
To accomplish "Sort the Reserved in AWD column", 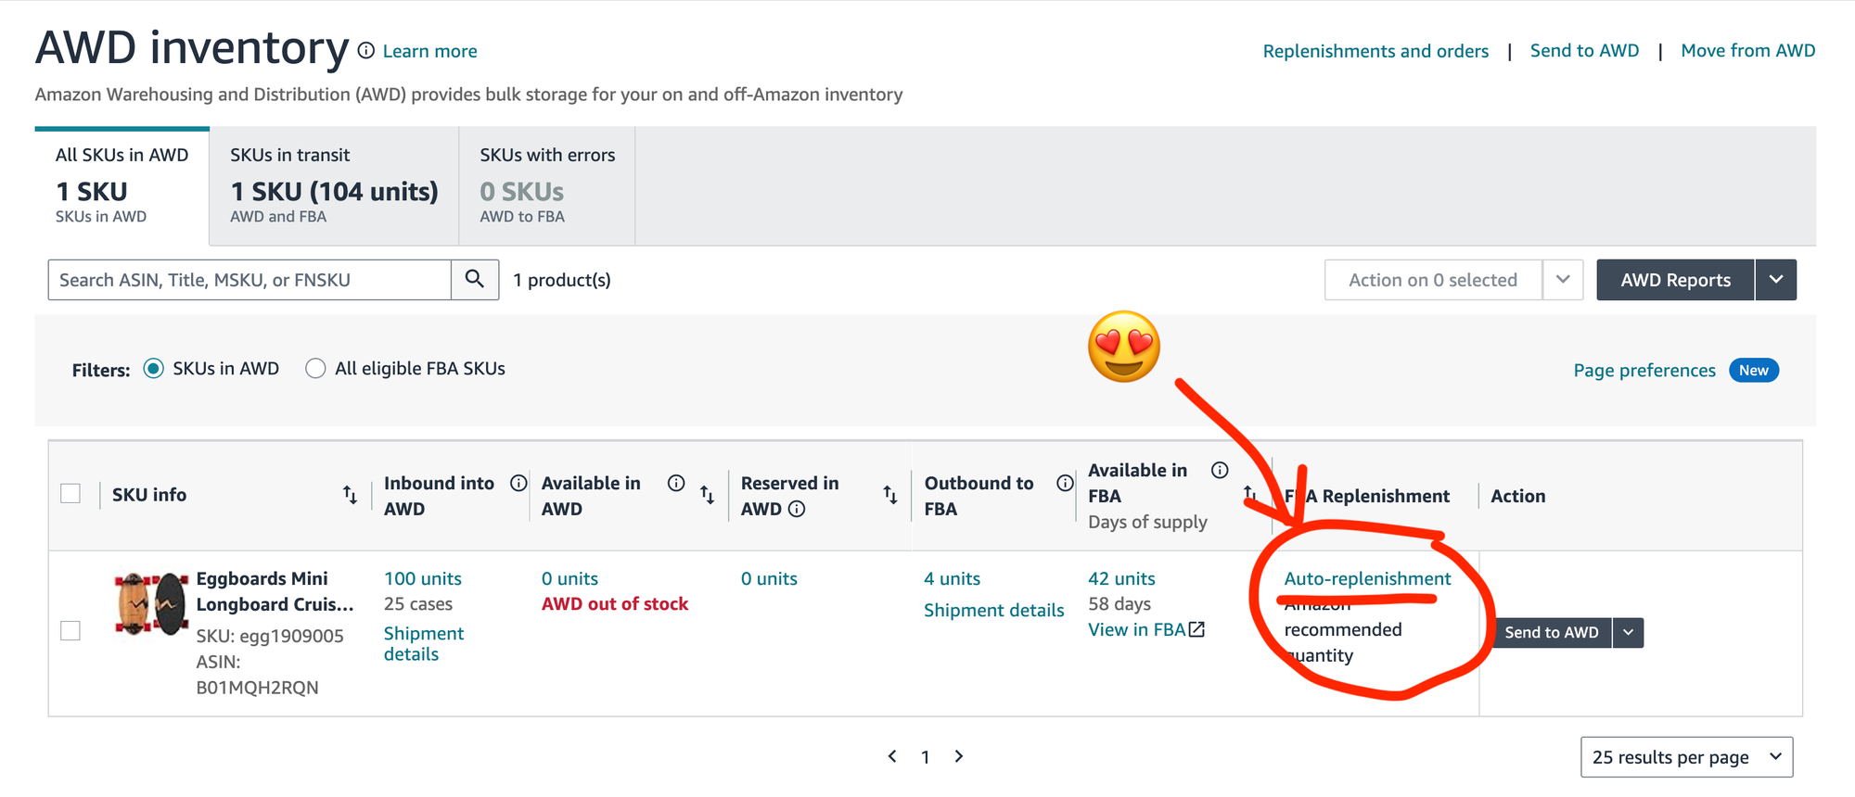I will coord(890,495).
